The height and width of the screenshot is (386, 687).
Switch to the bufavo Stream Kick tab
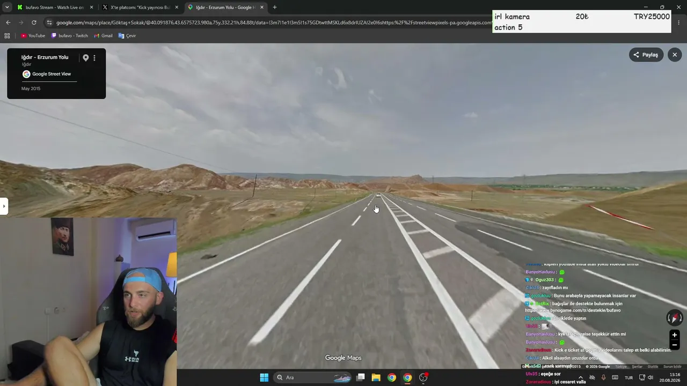click(x=54, y=8)
